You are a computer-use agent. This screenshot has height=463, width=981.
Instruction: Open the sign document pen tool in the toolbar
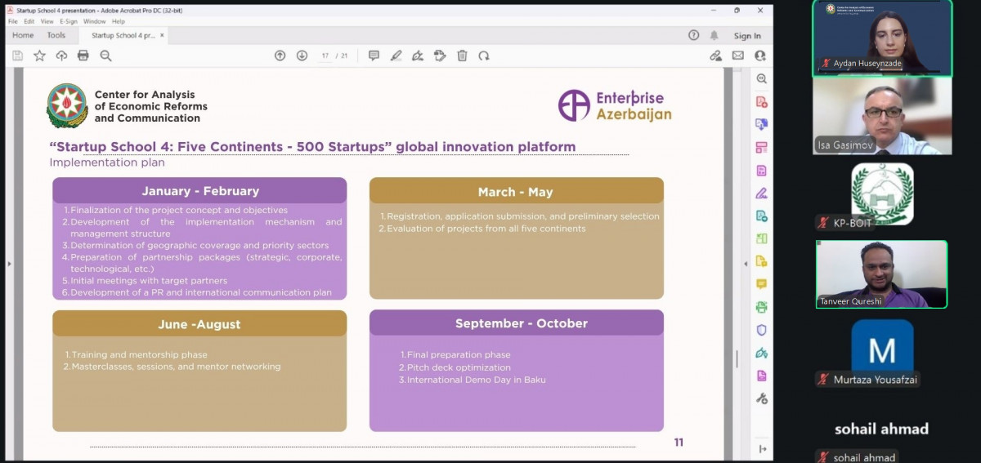point(418,56)
